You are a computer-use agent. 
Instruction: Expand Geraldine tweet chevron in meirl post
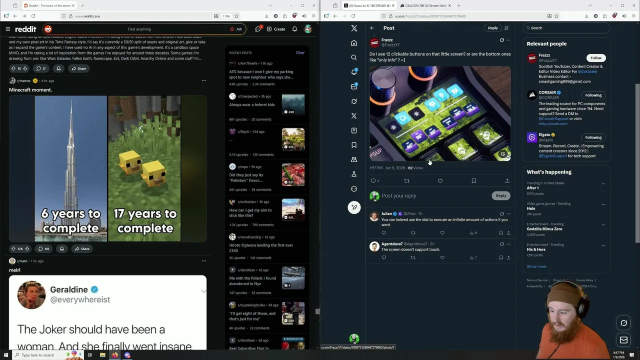click(x=203, y=290)
